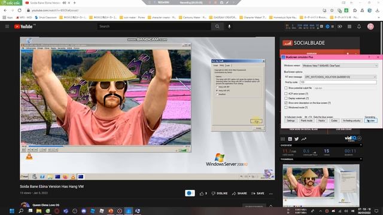This screenshot has height=215, width=383.
Task: Open File Explorer from taskbar
Action: point(39,211)
